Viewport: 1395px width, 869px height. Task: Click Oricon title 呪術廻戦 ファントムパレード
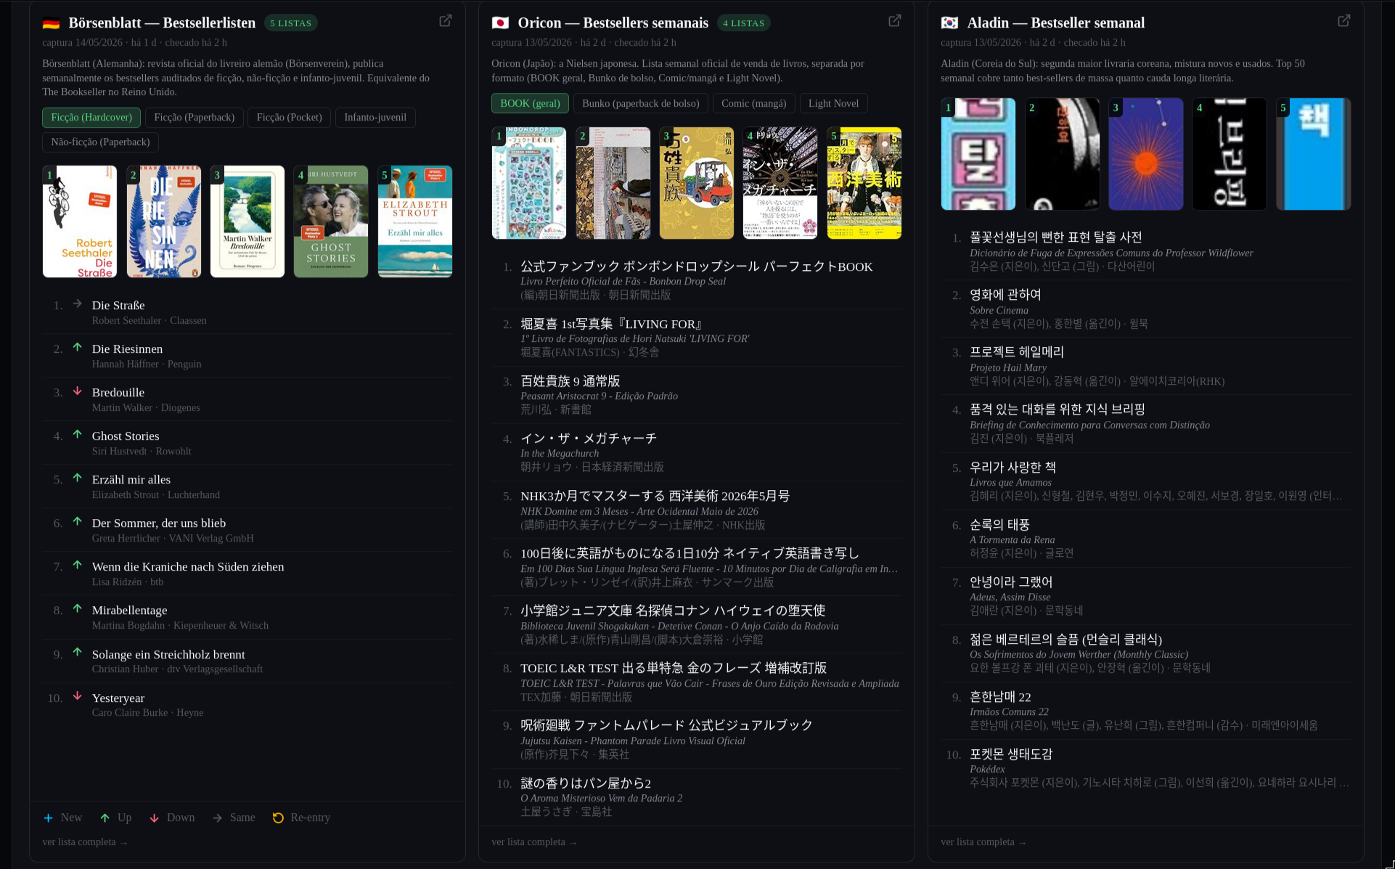[666, 725]
